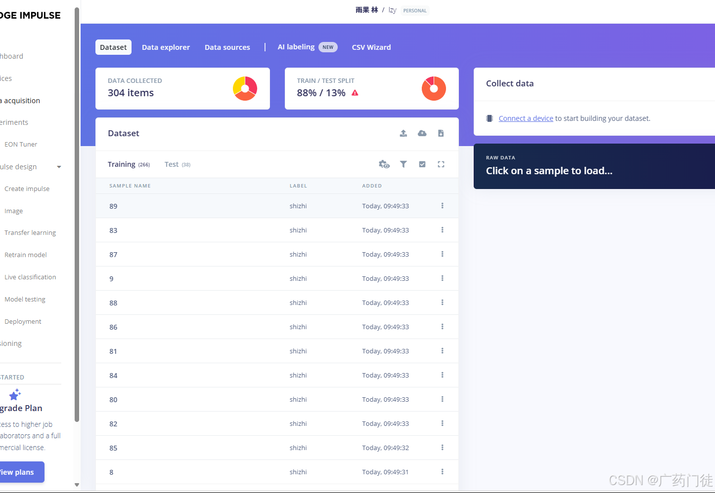Click the shizhi label of sample 81
Viewport: 715px width, 493px height.
[x=298, y=351]
